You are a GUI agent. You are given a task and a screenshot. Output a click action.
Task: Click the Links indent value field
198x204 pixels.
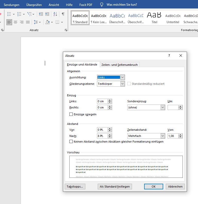[x=102, y=101]
